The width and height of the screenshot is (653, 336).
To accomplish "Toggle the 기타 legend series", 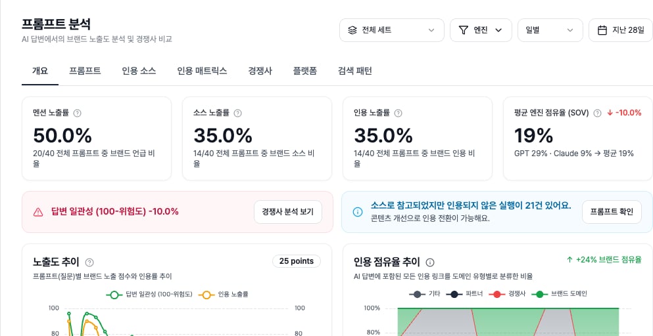I will pos(425,293).
